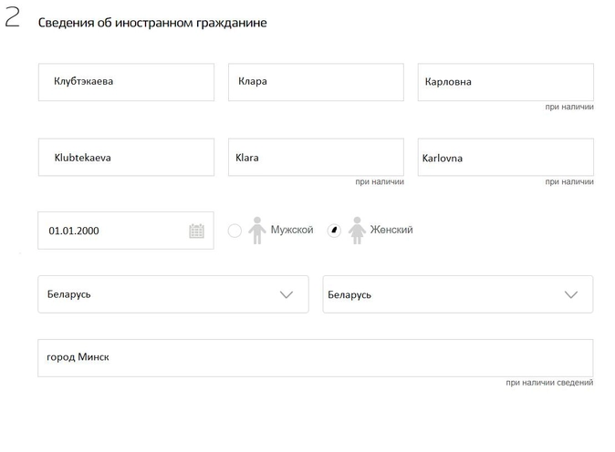
Task: Click the Мужской gender label
Action: (292, 230)
